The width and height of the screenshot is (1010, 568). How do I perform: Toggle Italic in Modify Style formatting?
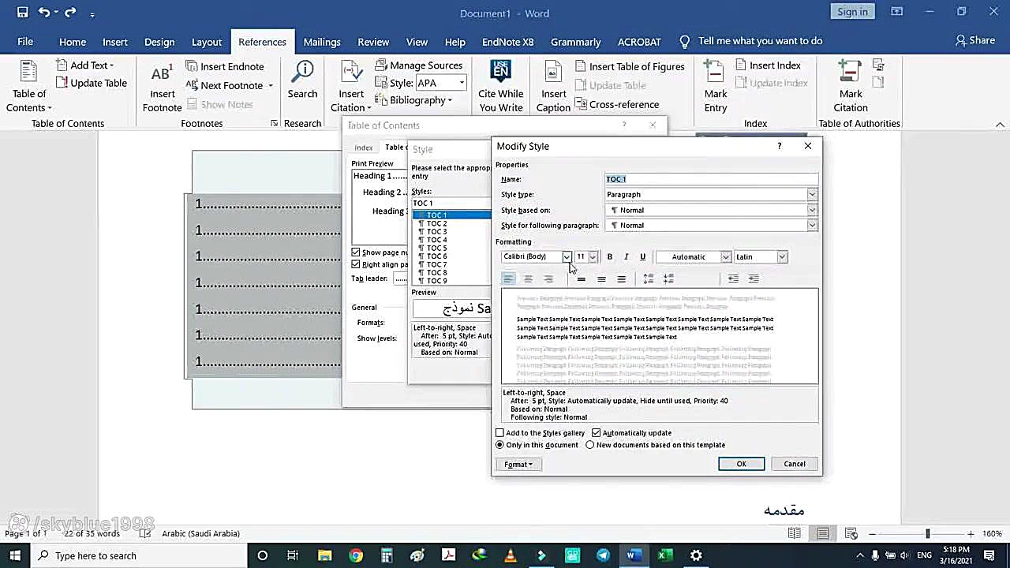(626, 256)
